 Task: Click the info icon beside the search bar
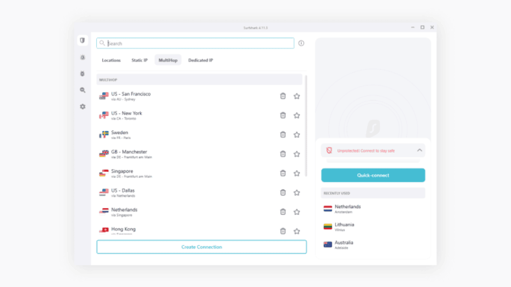[x=301, y=43]
